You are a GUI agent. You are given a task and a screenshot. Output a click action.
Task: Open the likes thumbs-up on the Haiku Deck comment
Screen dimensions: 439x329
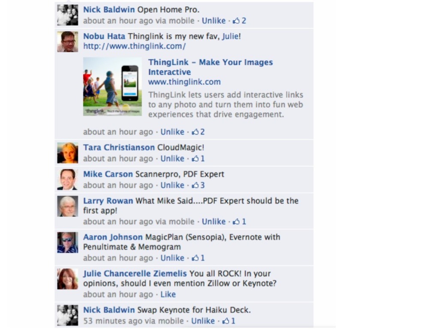[x=229, y=321]
